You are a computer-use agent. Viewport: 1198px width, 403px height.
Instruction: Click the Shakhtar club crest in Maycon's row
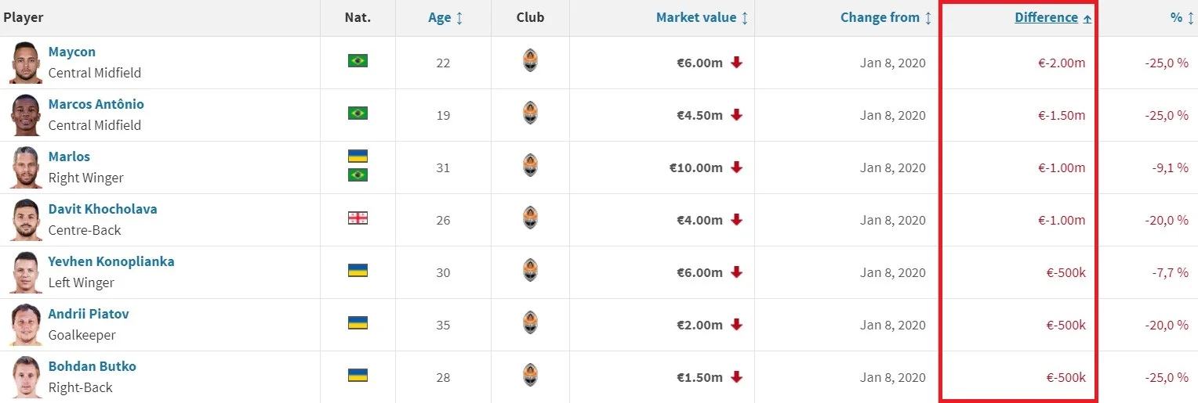point(530,62)
